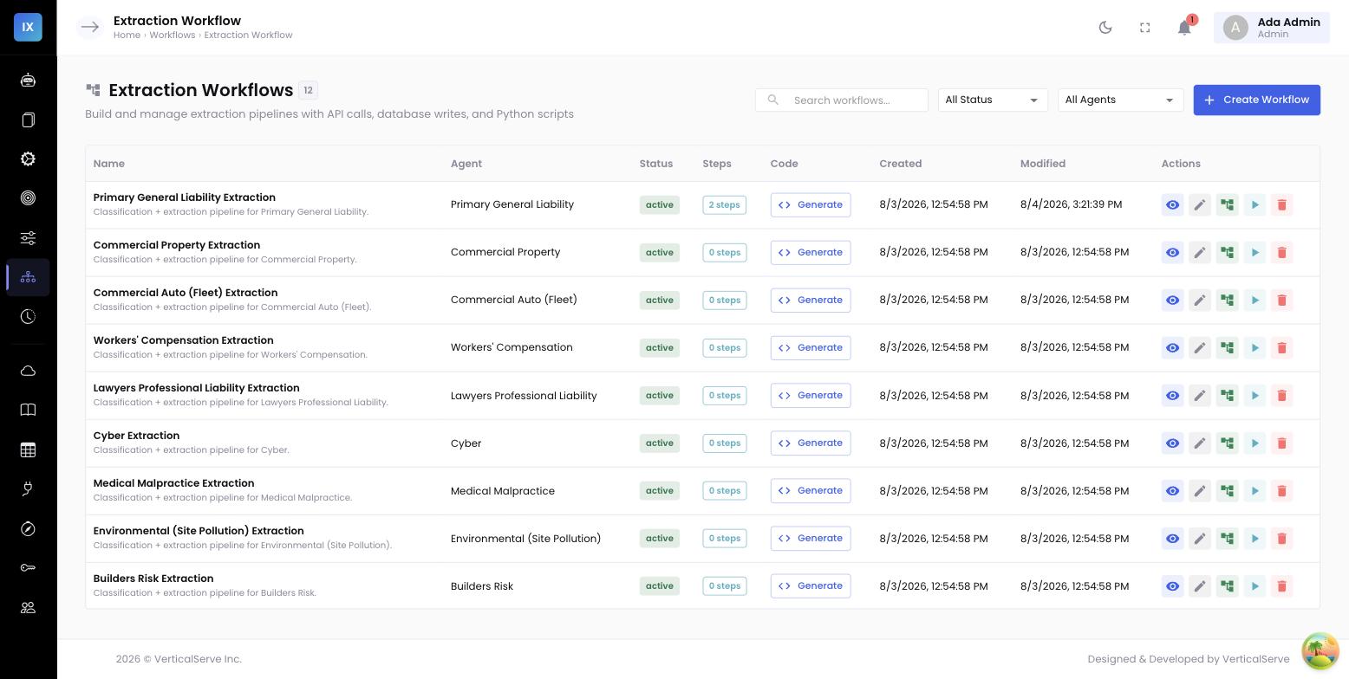Select the workflow hierarchy sidebar icon
The width and height of the screenshot is (1349, 679).
point(28,277)
